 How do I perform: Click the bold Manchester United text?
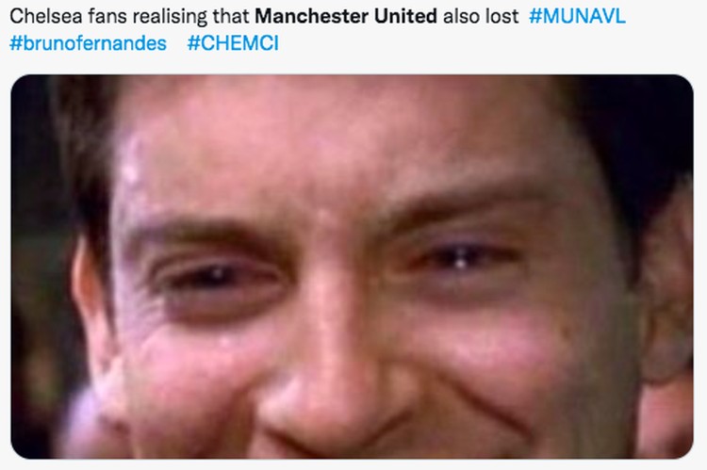click(346, 16)
